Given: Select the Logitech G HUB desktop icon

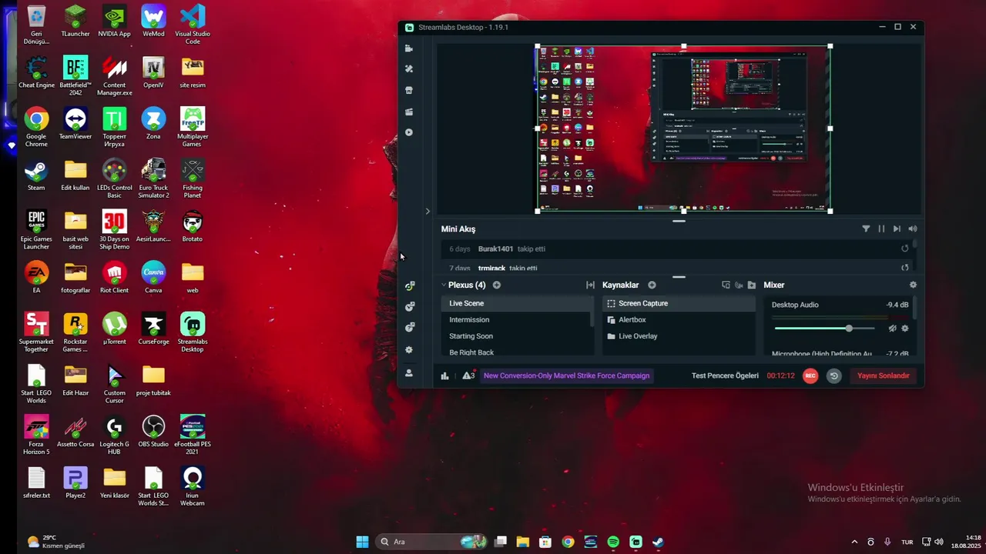Looking at the screenshot, I should [x=114, y=436].
